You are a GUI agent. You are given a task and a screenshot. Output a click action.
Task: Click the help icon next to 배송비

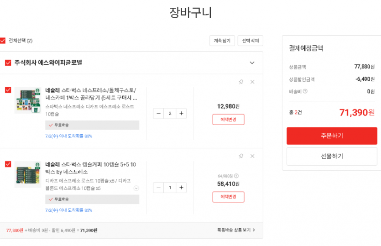pyautogui.click(x=305, y=91)
